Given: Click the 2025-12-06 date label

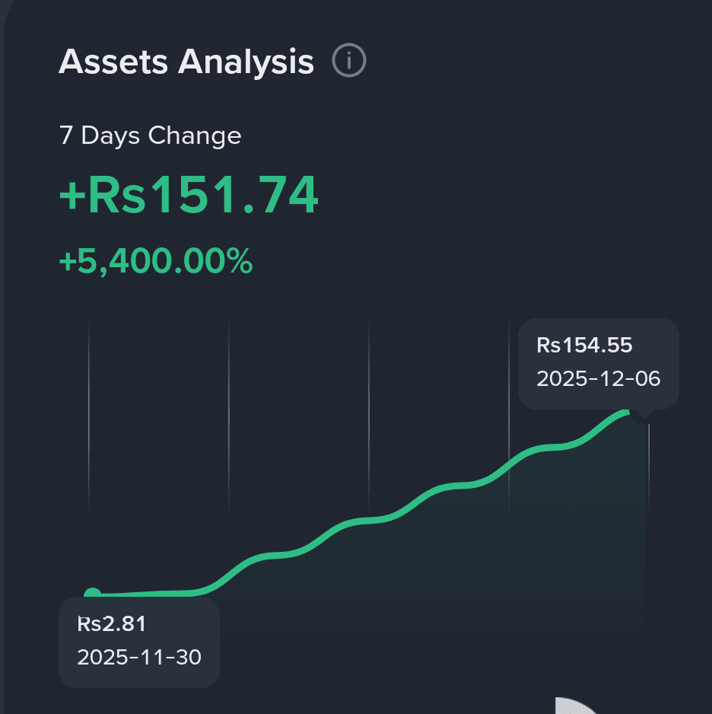Looking at the screenshot, I should pyautogui.click(x=598, y=378).
